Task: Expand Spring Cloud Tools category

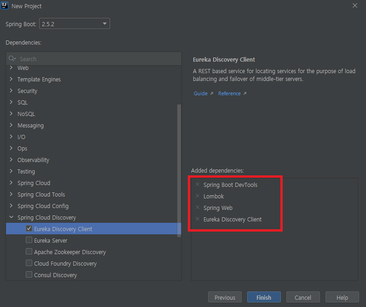Action: tap(11, 194)
